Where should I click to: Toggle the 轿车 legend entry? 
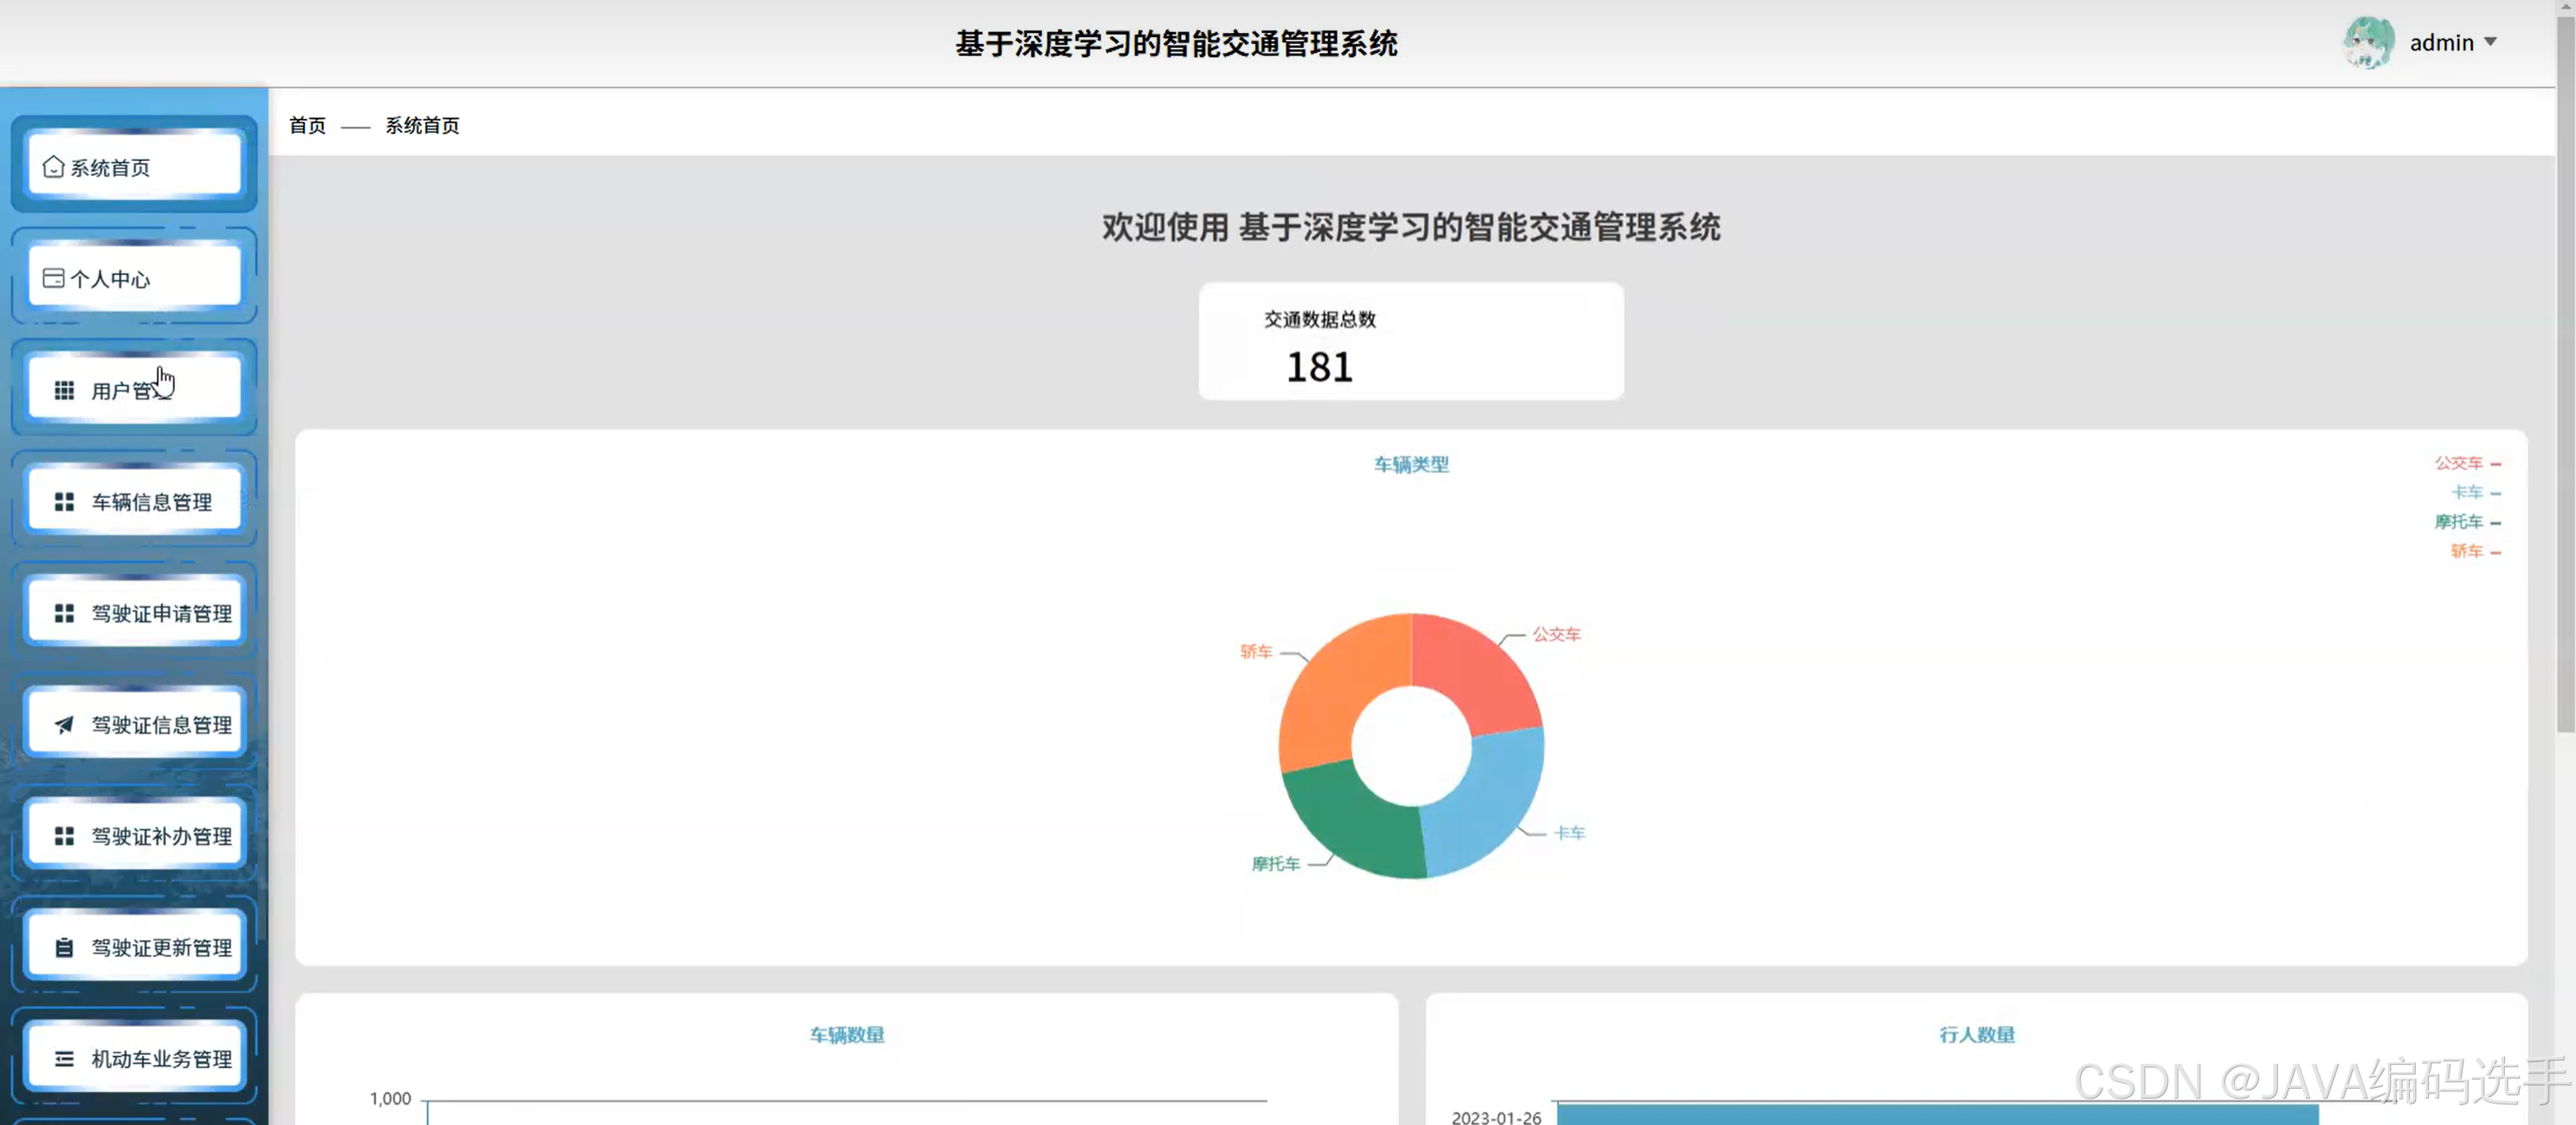2475,551
